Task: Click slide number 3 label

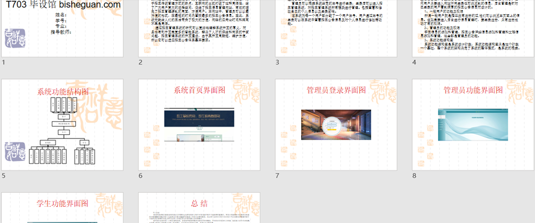Action: coord(277,62)
